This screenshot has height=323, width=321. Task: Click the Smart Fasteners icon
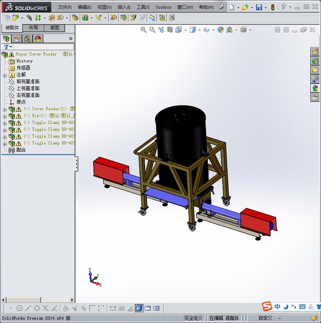tap(52, 18)
